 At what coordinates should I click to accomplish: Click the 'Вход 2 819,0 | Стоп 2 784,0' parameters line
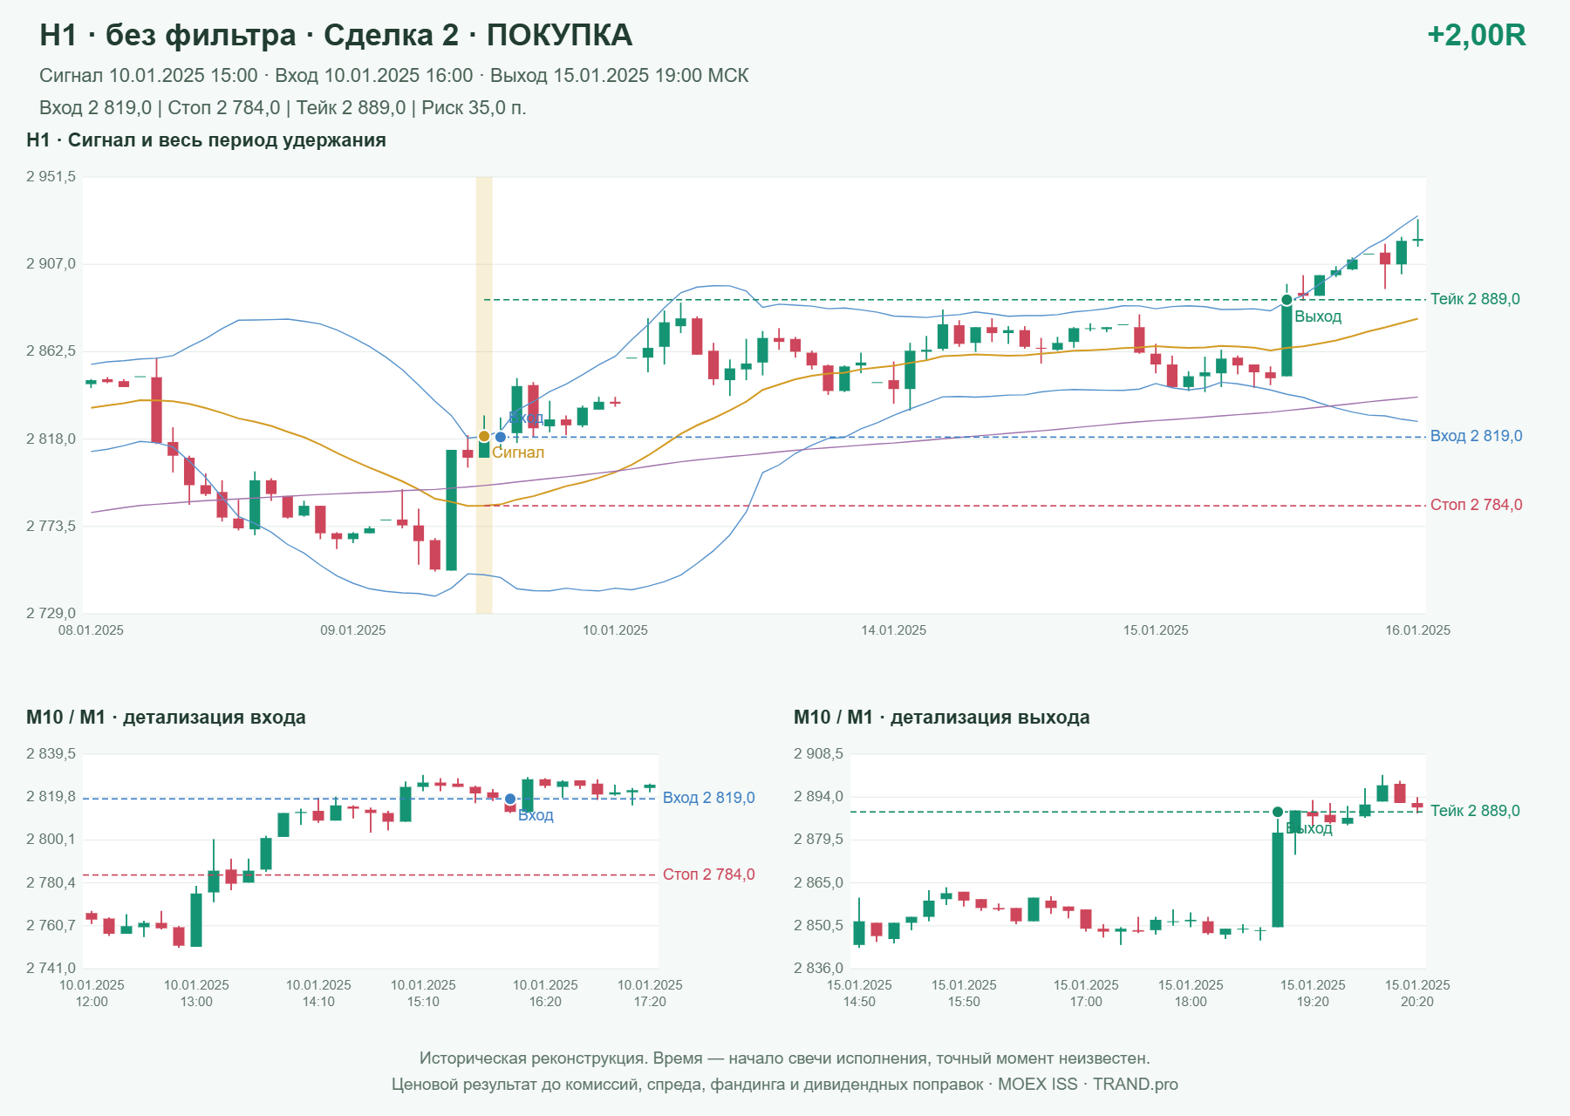pyautogui.click(x=283, y=108)
